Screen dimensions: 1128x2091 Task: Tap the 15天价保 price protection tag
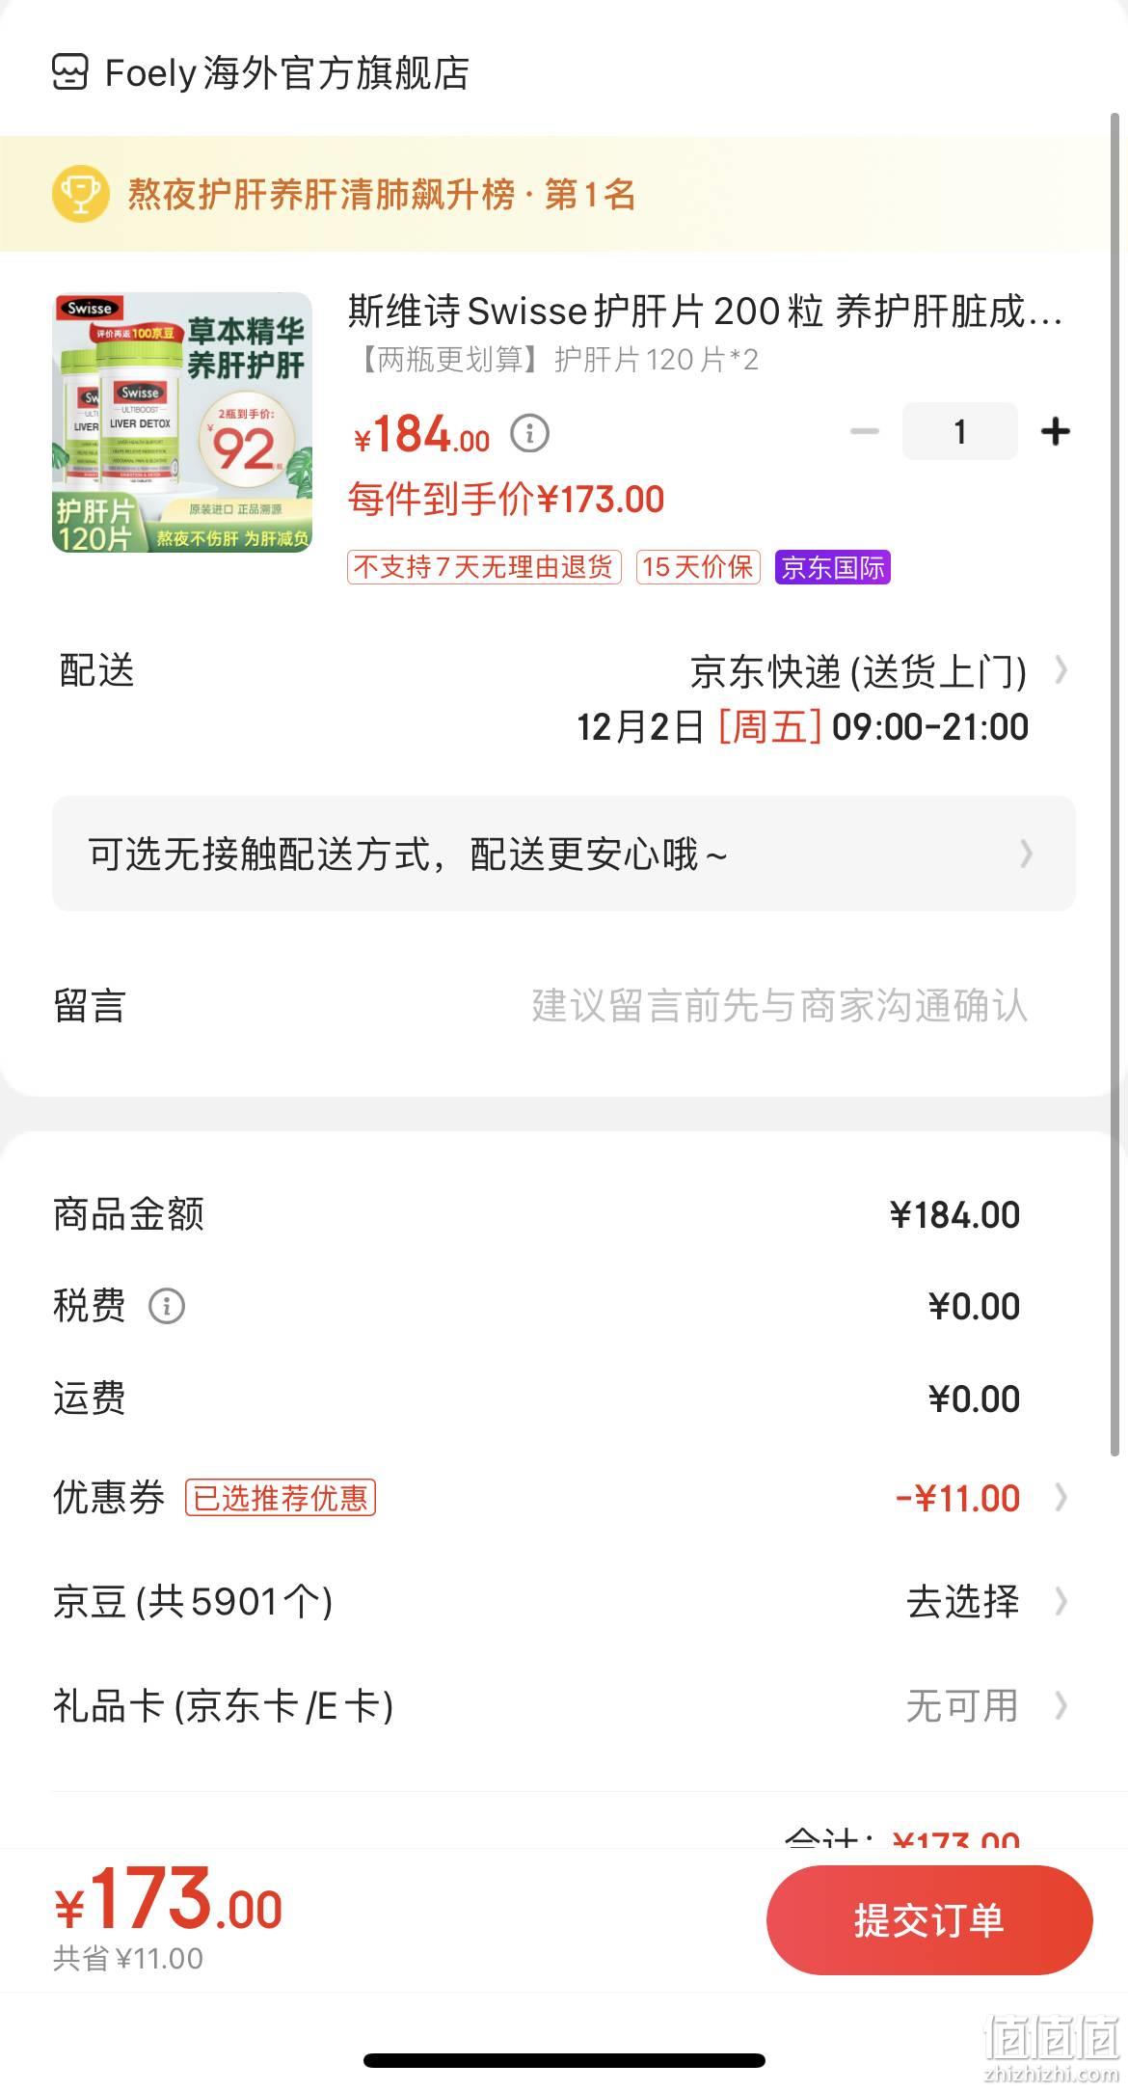(x=698, y=567)
